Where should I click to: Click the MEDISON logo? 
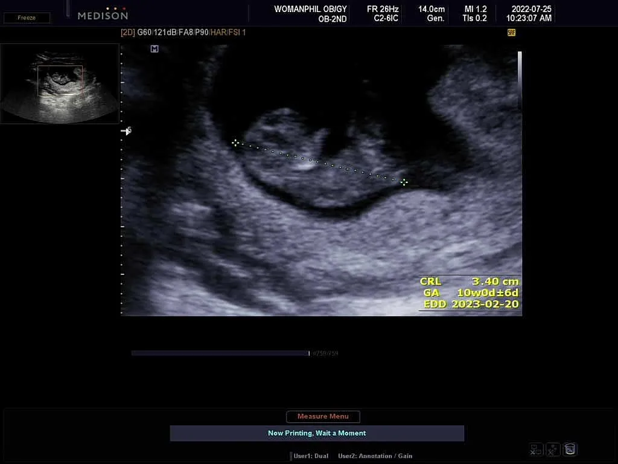(103, 14)
